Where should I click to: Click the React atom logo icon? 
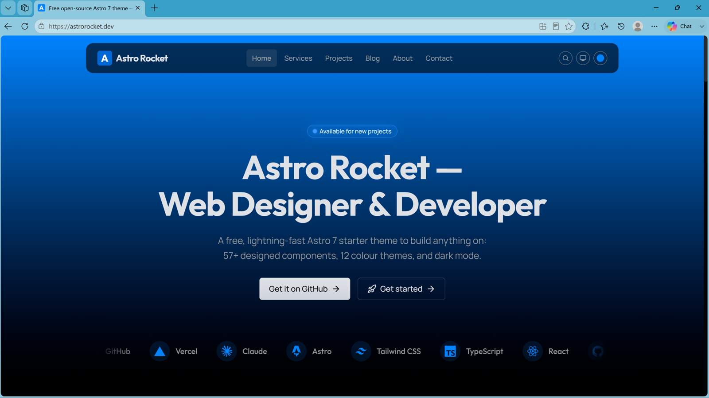533,351
